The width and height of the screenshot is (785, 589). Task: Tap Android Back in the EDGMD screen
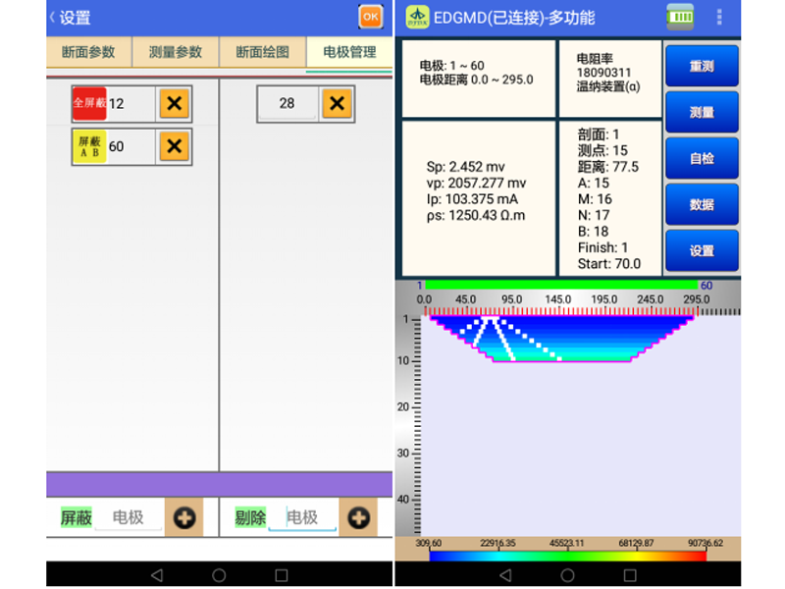point(505,575)
